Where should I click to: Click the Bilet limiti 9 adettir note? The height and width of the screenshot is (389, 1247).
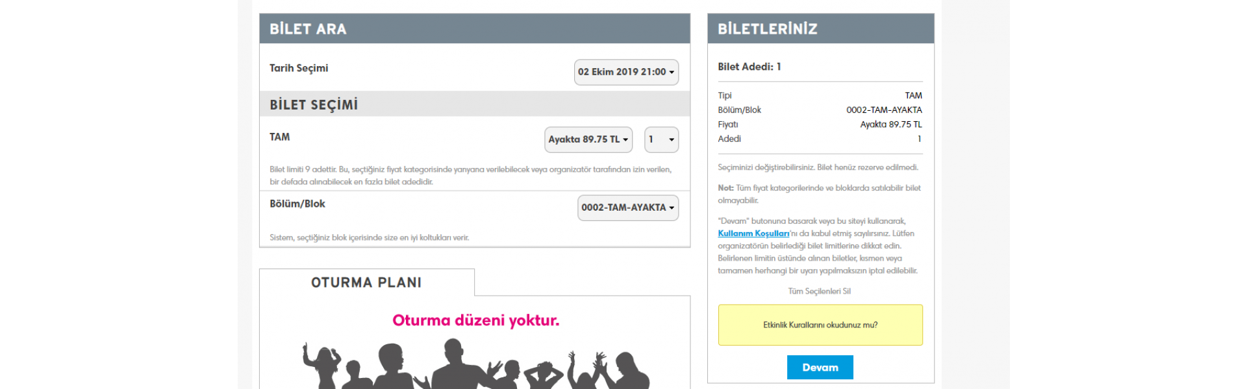click(x=470, y=176)
